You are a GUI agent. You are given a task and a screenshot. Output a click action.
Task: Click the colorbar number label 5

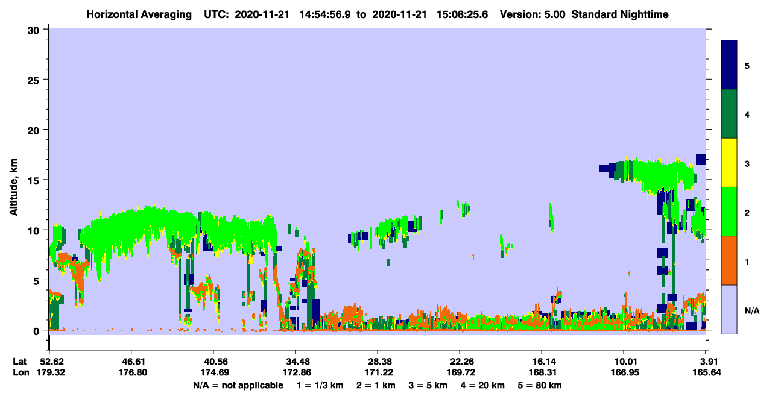[x=747, y=66]
